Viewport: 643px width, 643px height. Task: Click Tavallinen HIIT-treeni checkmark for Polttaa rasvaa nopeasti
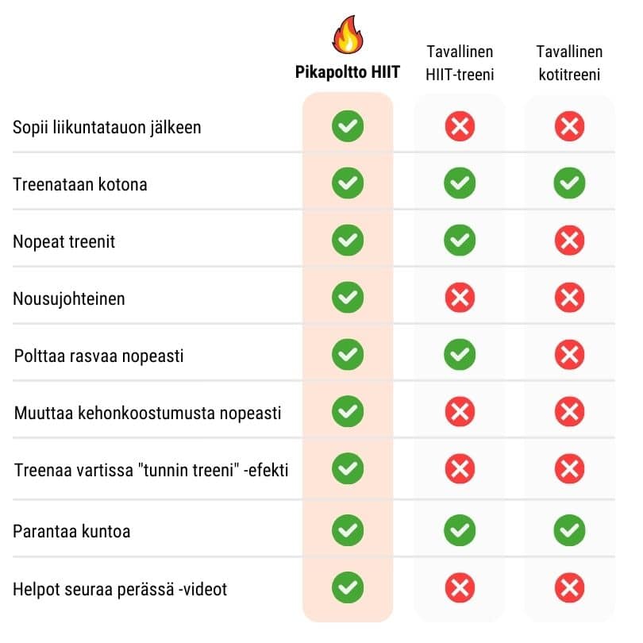(460, 354)
